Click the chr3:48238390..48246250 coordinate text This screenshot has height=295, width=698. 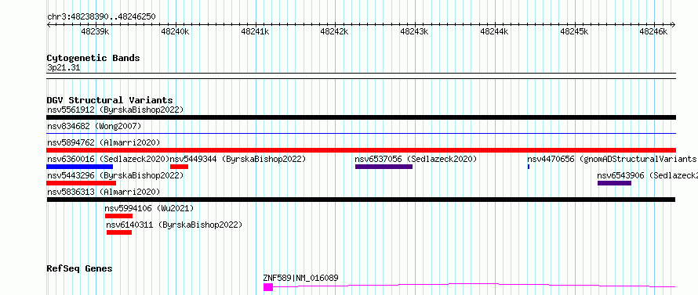101,16
